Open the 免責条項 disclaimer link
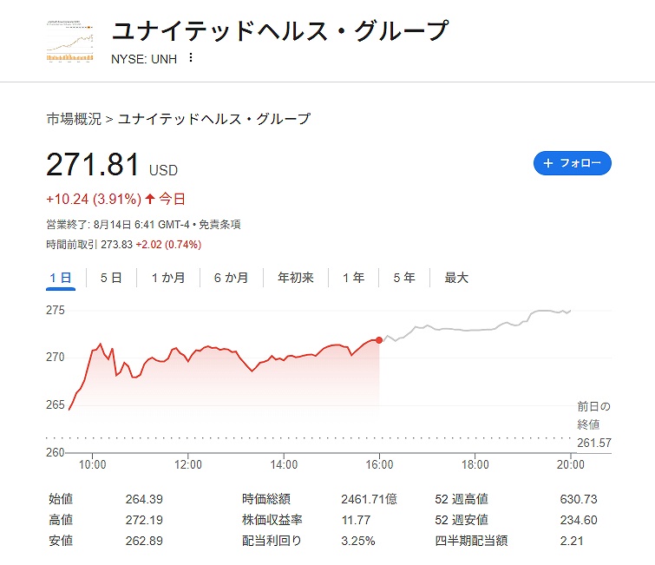Viewport: 655px width, 565px height. (x=221, y=224)
